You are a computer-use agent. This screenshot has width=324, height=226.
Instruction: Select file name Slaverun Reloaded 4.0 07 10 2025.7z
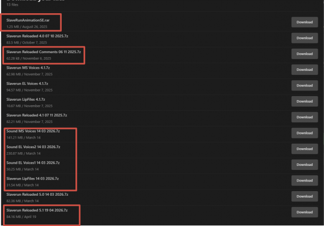tap(37, 36)
